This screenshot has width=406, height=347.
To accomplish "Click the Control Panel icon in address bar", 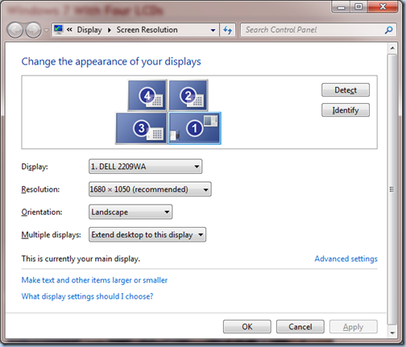I will tap(58, 29).
